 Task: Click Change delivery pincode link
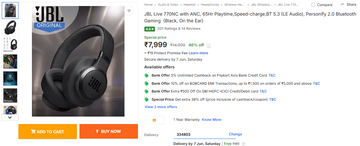(x=235, y=134)
